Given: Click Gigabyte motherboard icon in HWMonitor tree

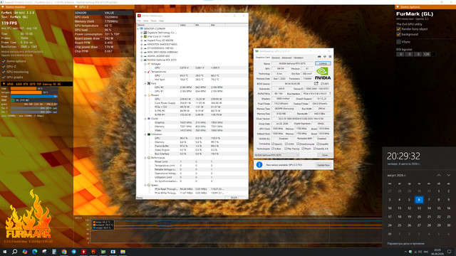Looking at the screenshot, I should [x=145, y=33].
